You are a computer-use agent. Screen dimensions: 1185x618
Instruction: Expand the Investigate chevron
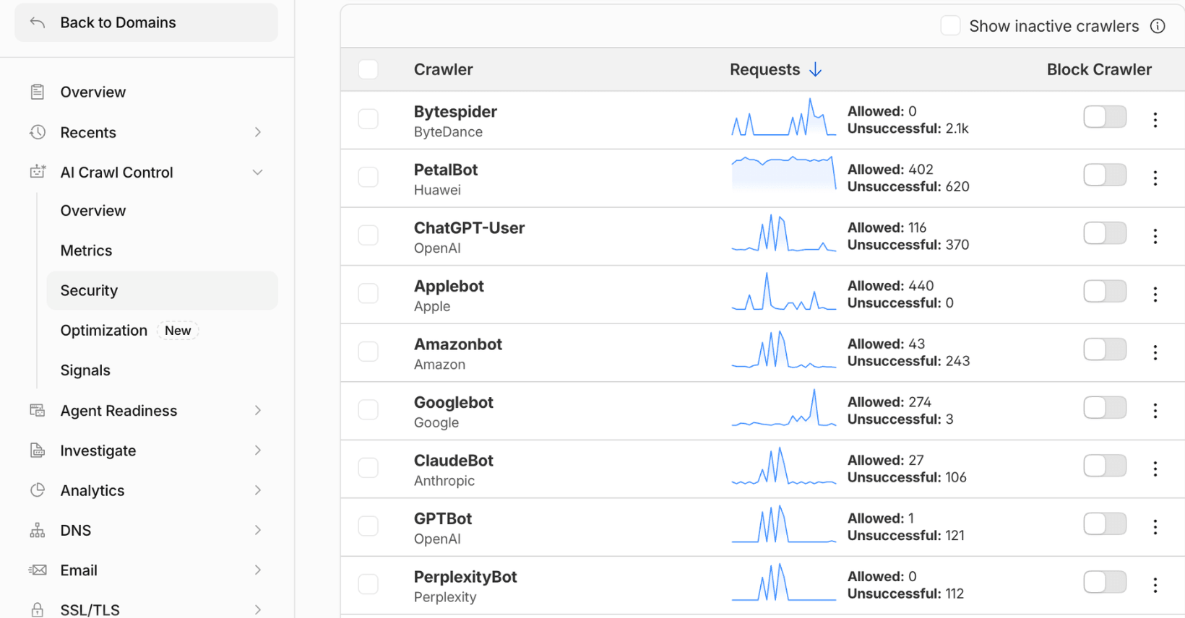[258, 451]
